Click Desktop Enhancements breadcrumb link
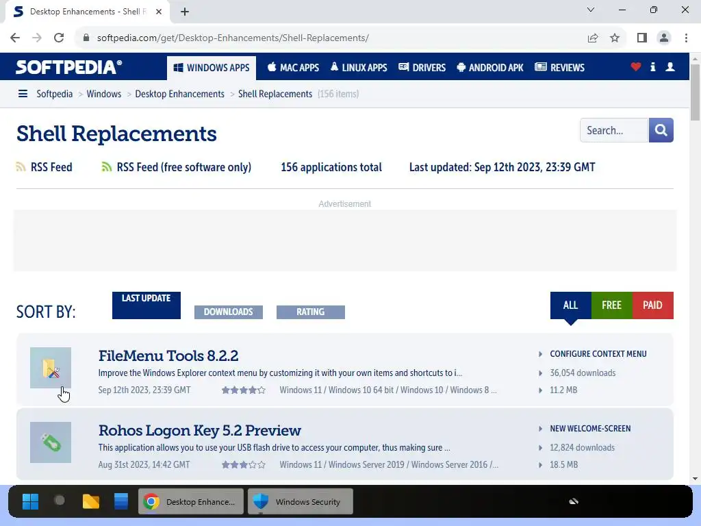 point(180,93)
